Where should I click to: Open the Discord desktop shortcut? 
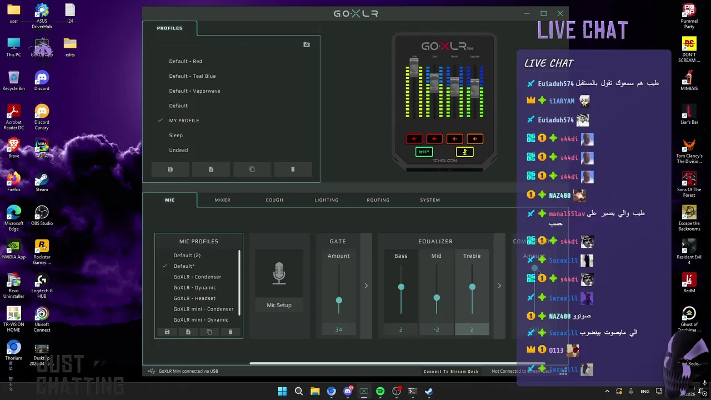pos(42,81)
